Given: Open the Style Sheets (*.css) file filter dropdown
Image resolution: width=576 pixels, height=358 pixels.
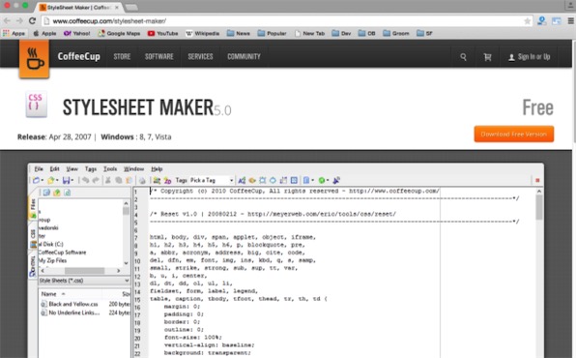Looking at the screenshot, I should [x=84, y=281].
